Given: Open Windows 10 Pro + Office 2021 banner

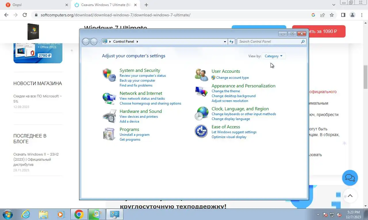Looking at the screenshot, I should coord(38,53).
